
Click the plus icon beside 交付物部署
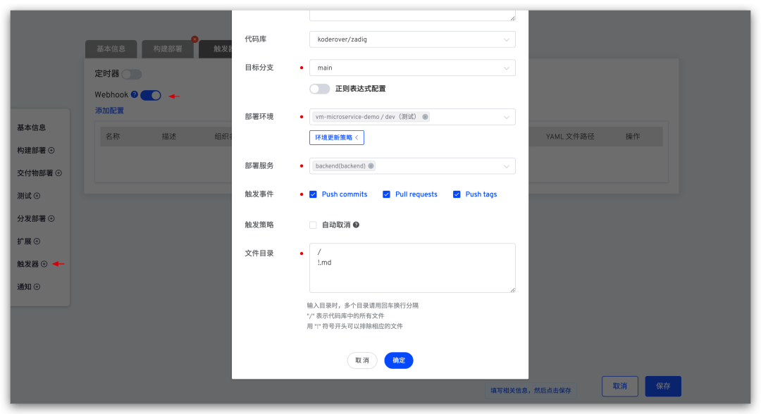pos(58,173)
